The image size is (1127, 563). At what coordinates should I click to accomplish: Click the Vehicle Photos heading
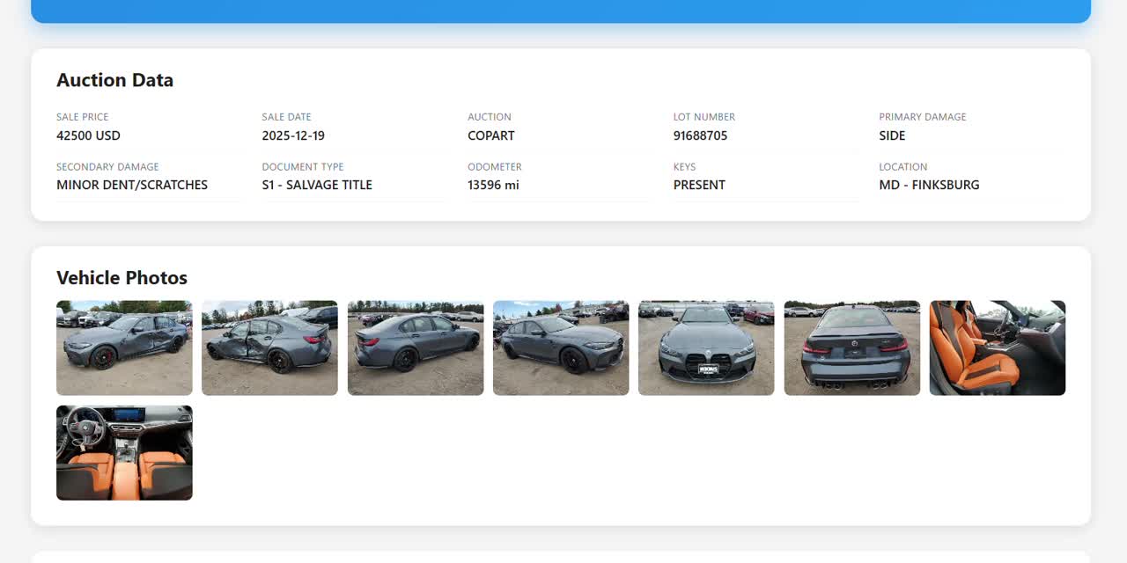122,278
